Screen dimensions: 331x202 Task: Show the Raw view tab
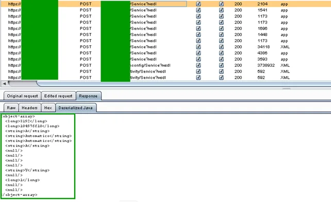11,108
